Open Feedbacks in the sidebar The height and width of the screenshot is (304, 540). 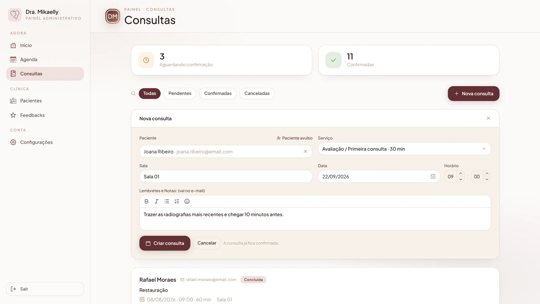coord(45,115)
